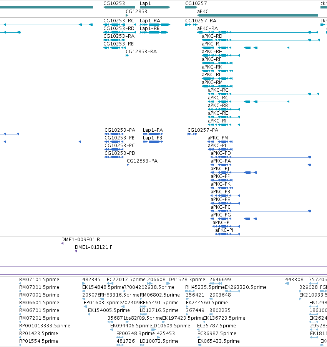Screen dimensions: 327x347
Task: Click the exon glyph beneath aPKC-PA label
Action: [261, 165]
